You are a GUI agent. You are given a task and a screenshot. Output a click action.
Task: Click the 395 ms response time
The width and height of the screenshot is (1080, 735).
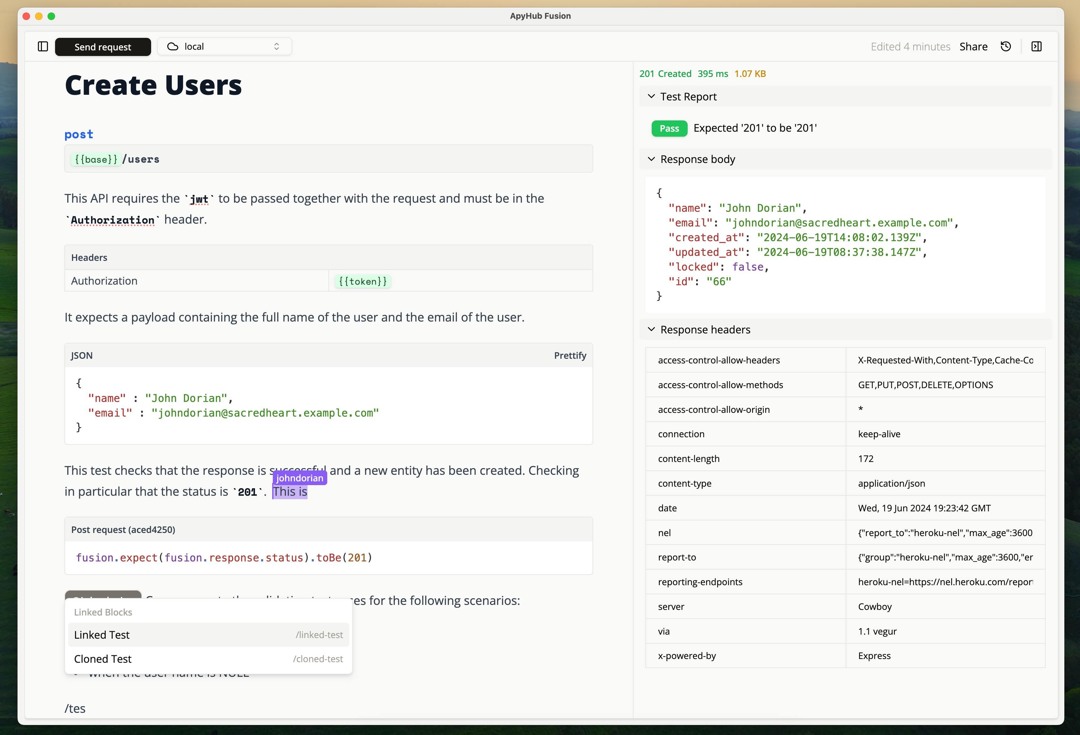pyautogui.click(x=712, y=74)
